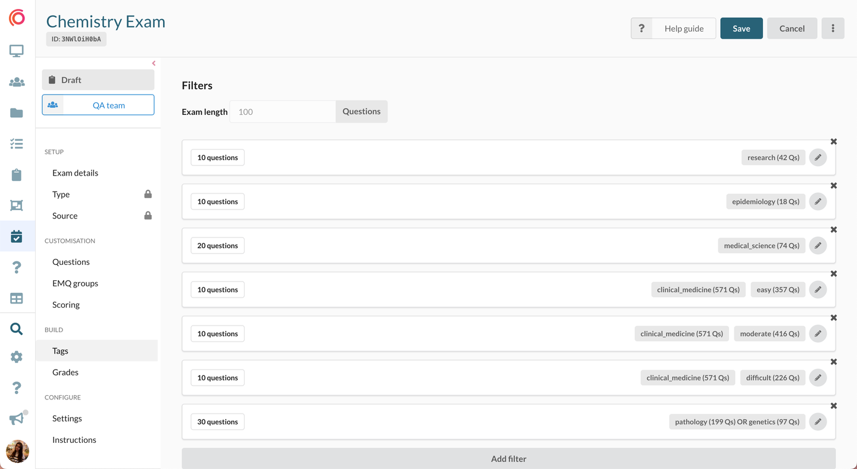
Task: Select Grades in the Build menu
Action: tap(65, 373)
